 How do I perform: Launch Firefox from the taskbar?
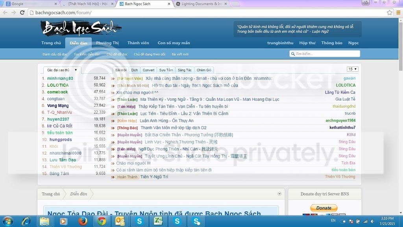point(83,222)
